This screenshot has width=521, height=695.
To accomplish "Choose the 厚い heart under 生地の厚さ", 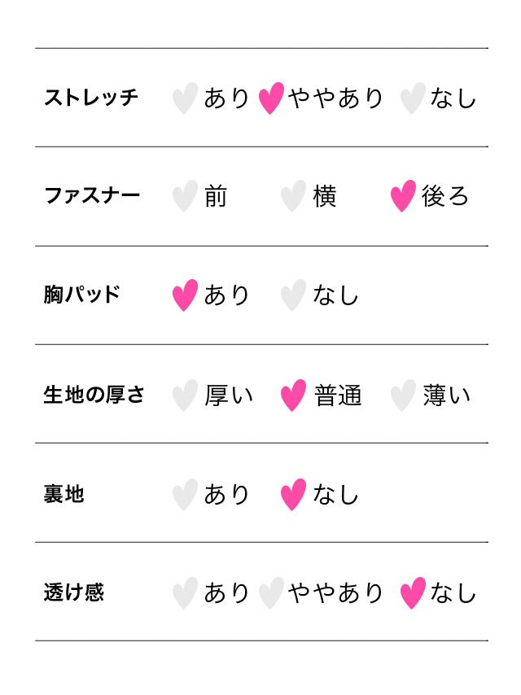I will [x=185, y=396].
